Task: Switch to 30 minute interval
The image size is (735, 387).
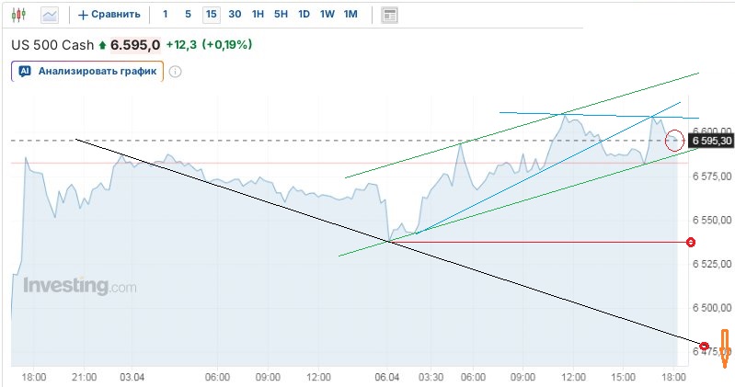Action: click(235, 15)
